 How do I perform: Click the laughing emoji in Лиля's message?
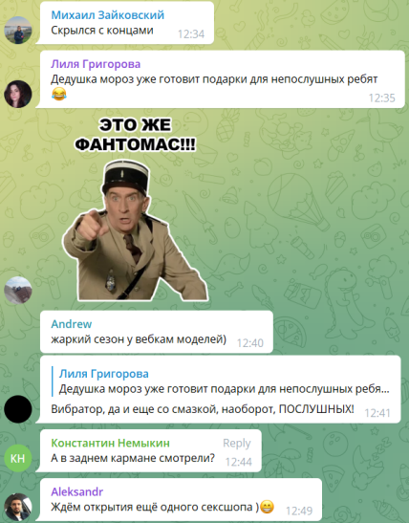tap(58, 94)
